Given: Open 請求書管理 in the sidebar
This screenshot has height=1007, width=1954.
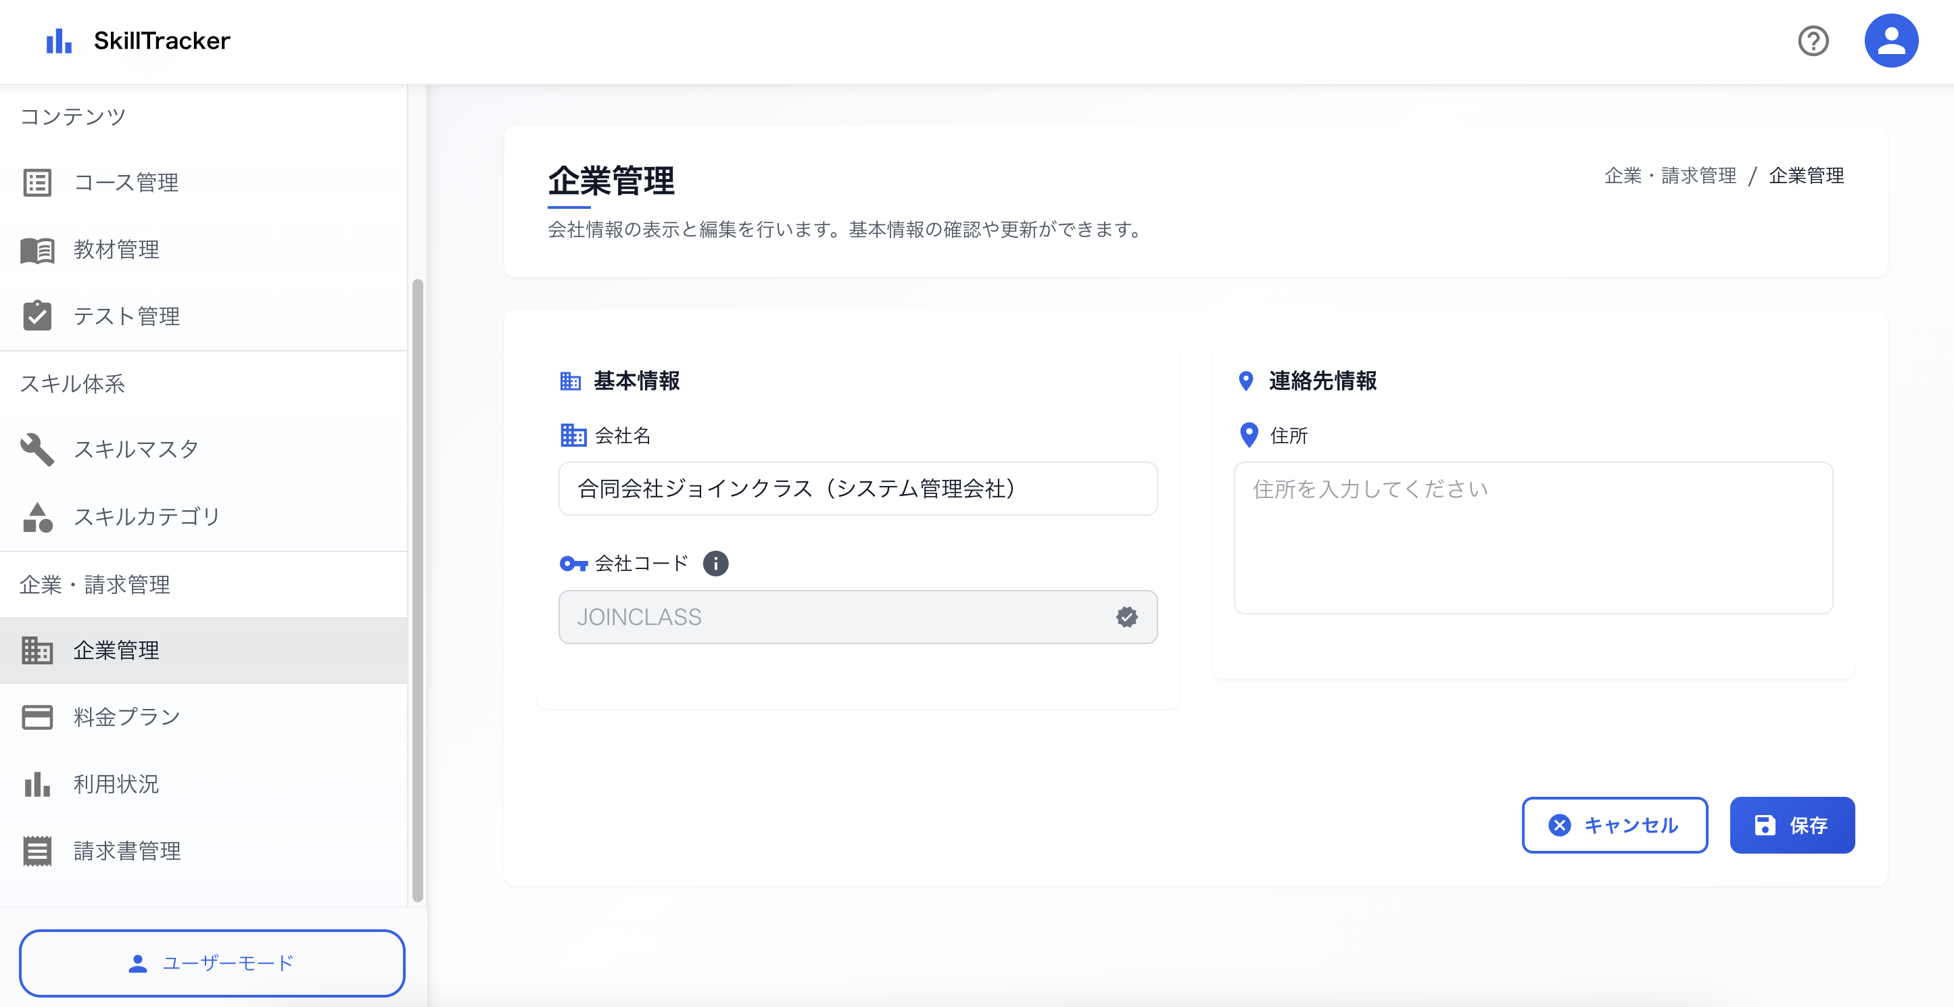Looking at the screenshot, I should coord(126,851).
